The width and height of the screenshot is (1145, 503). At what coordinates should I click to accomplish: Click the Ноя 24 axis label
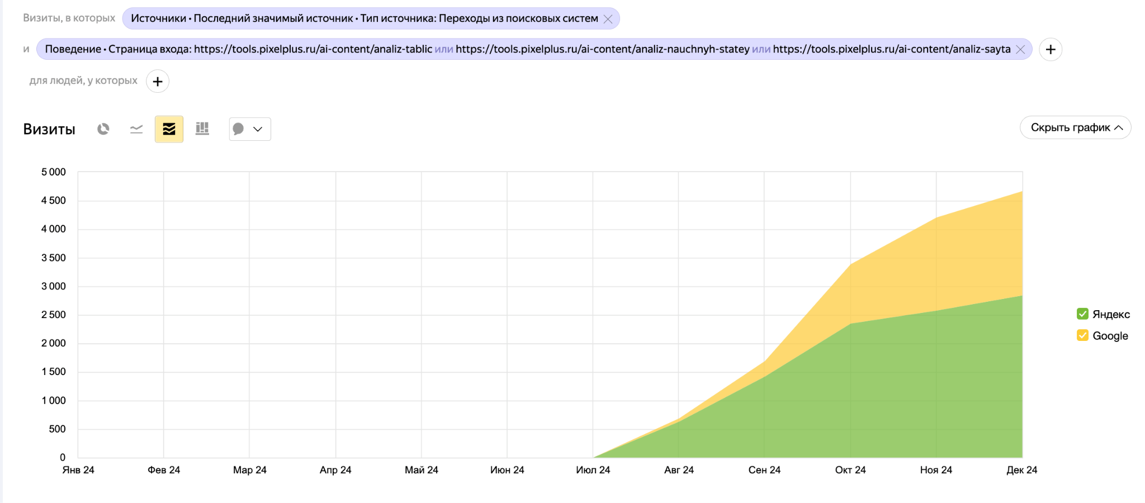click(x=936, y=470)
